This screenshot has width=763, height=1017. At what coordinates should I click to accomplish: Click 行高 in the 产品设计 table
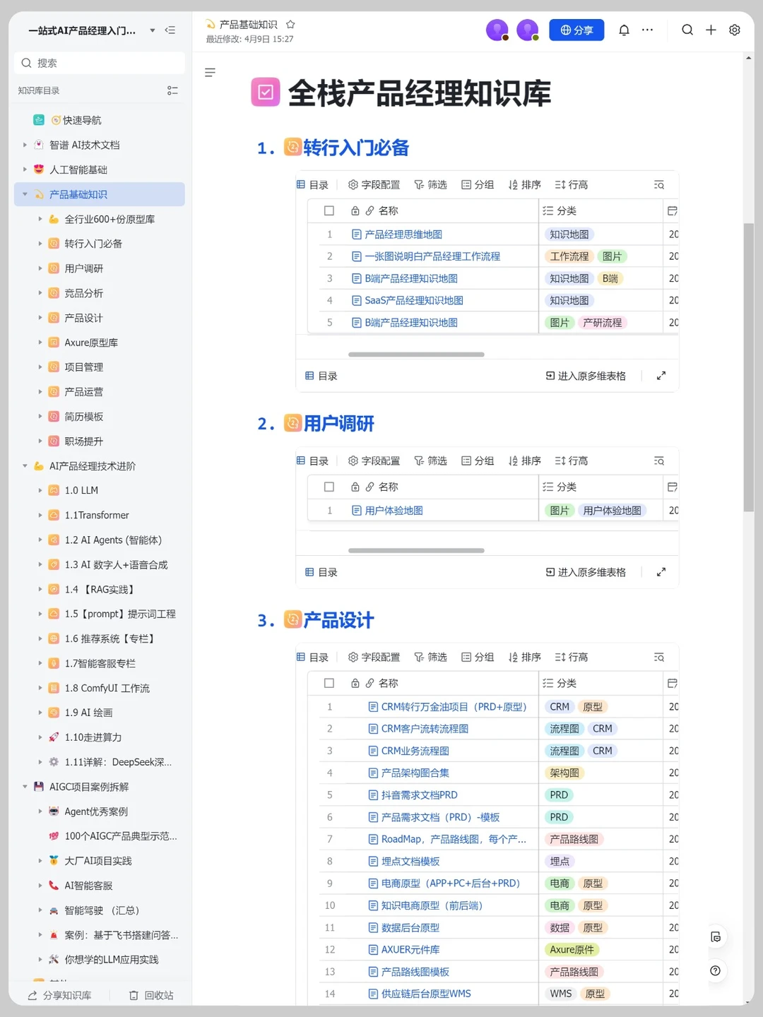coord(572,658)
